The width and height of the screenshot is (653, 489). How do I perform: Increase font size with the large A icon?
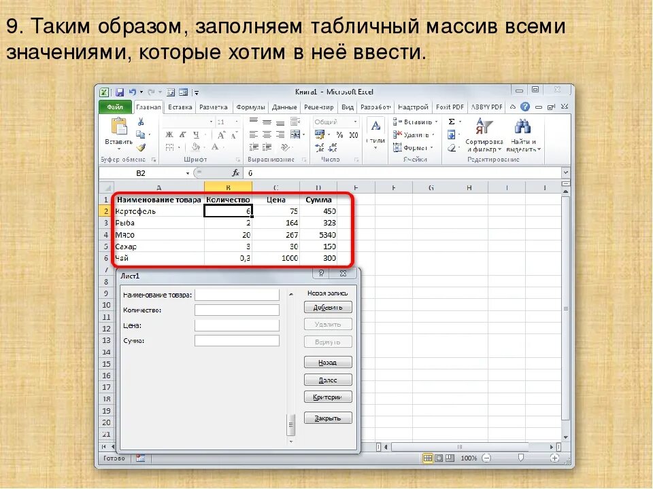tap(221, 134)
